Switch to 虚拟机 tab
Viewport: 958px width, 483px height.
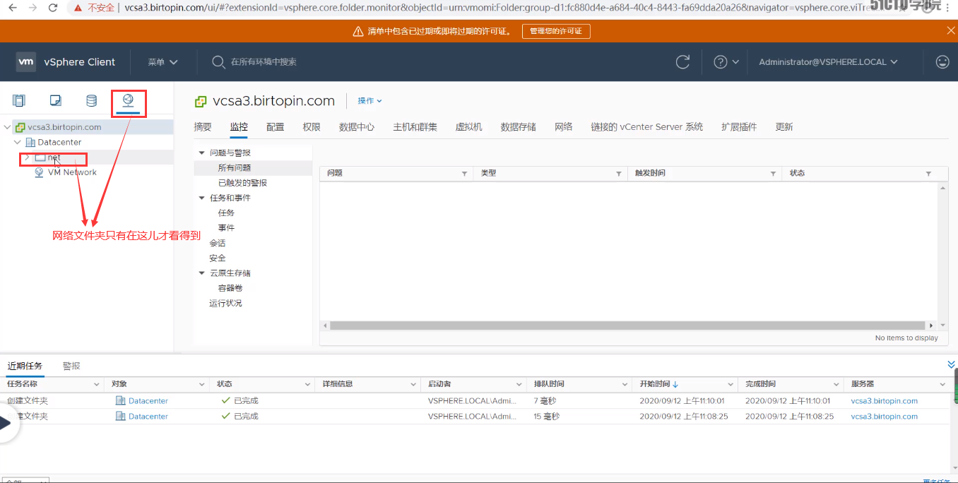tap(469, 127)
